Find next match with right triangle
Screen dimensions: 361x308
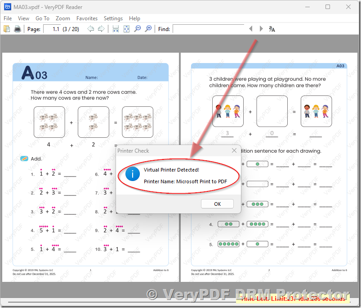[261, 28]
